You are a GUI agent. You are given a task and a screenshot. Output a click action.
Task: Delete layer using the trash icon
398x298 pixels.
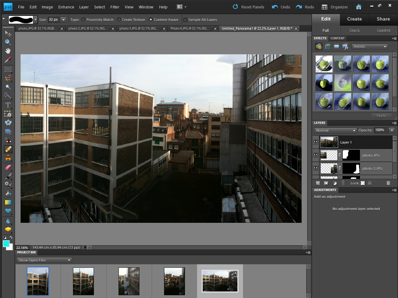[x=388, y=183]
